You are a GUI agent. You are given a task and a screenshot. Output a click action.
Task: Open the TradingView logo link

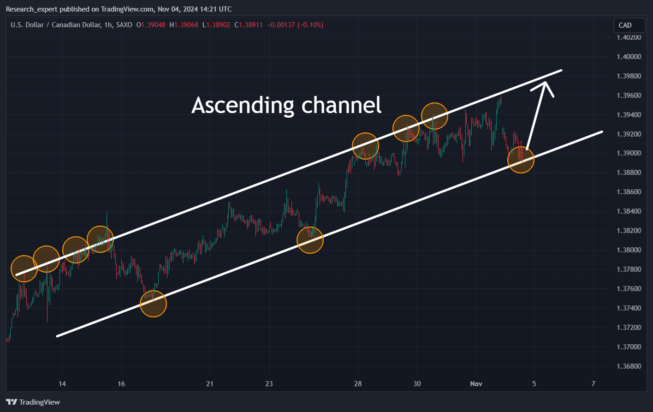click(x=33, y=402)
